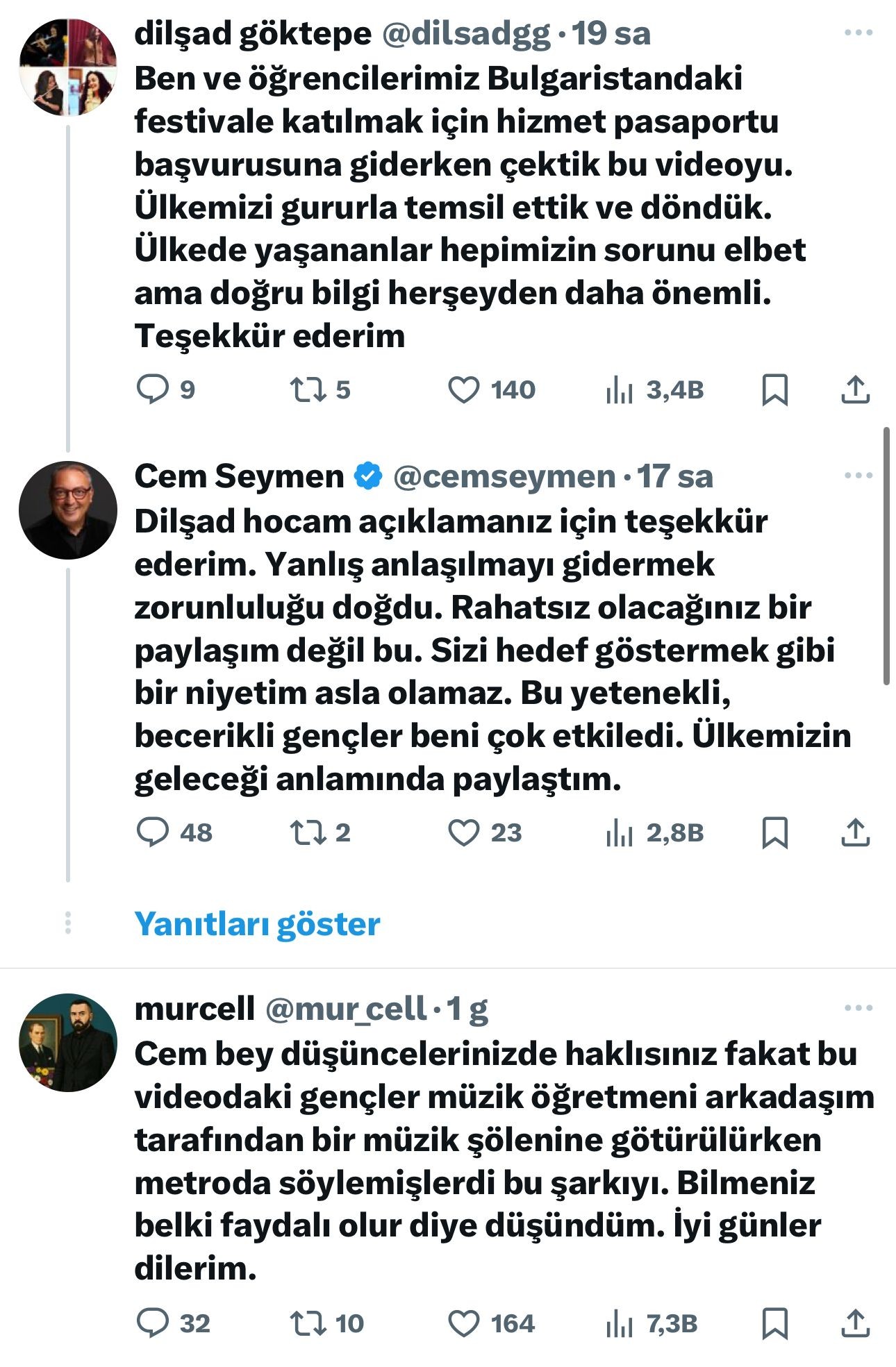Reply to murcell's tweet
Viewport: 896px width, 1367px height.
pos(153,1323)
